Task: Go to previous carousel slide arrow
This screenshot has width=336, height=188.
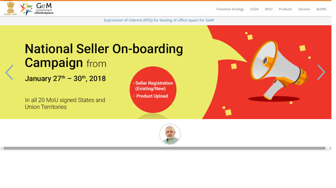Action: (9, 72)
